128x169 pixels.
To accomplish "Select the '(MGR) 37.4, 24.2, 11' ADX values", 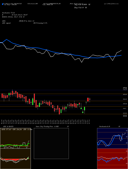I will coord(27,21).
